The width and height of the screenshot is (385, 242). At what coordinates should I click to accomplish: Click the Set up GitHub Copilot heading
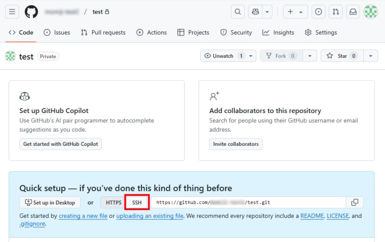(54, 111)
